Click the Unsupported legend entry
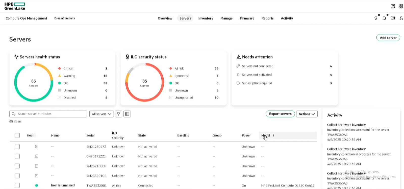Image resolution: width=404 pixels, height=189 pixels. [184, 98]
